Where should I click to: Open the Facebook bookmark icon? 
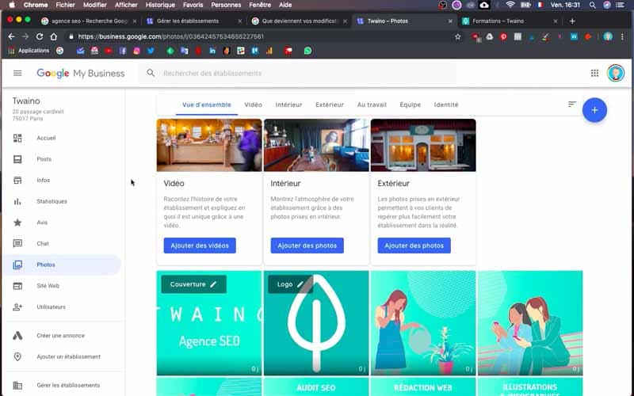pos(123,51)
